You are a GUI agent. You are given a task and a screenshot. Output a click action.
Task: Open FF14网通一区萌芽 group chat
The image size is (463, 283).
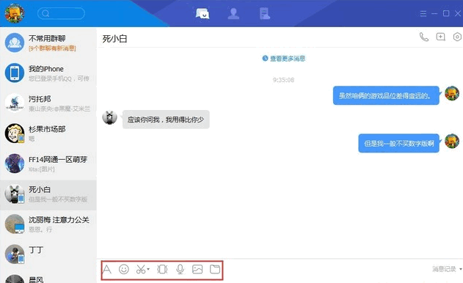48,164
